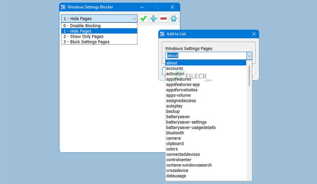Select 'connecteddevices' page entry
The image size is (317, 184).
206,154
